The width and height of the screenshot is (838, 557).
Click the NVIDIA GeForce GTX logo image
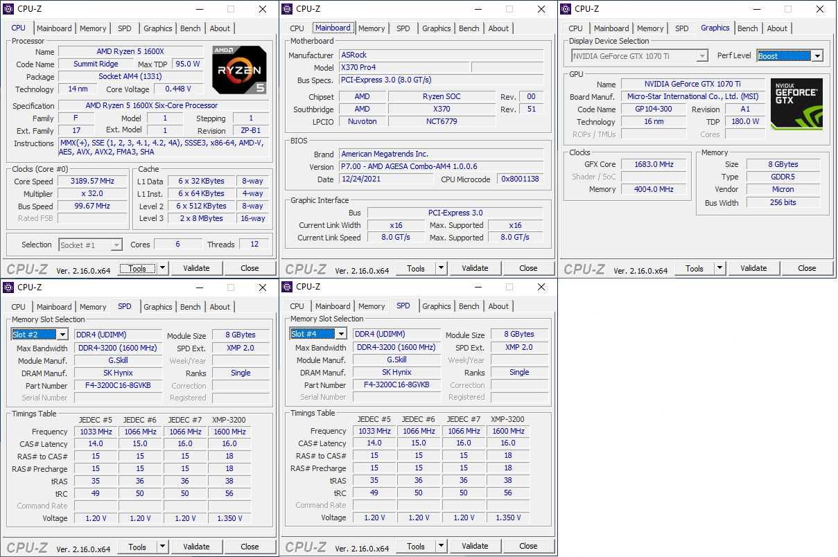(796, 104)
